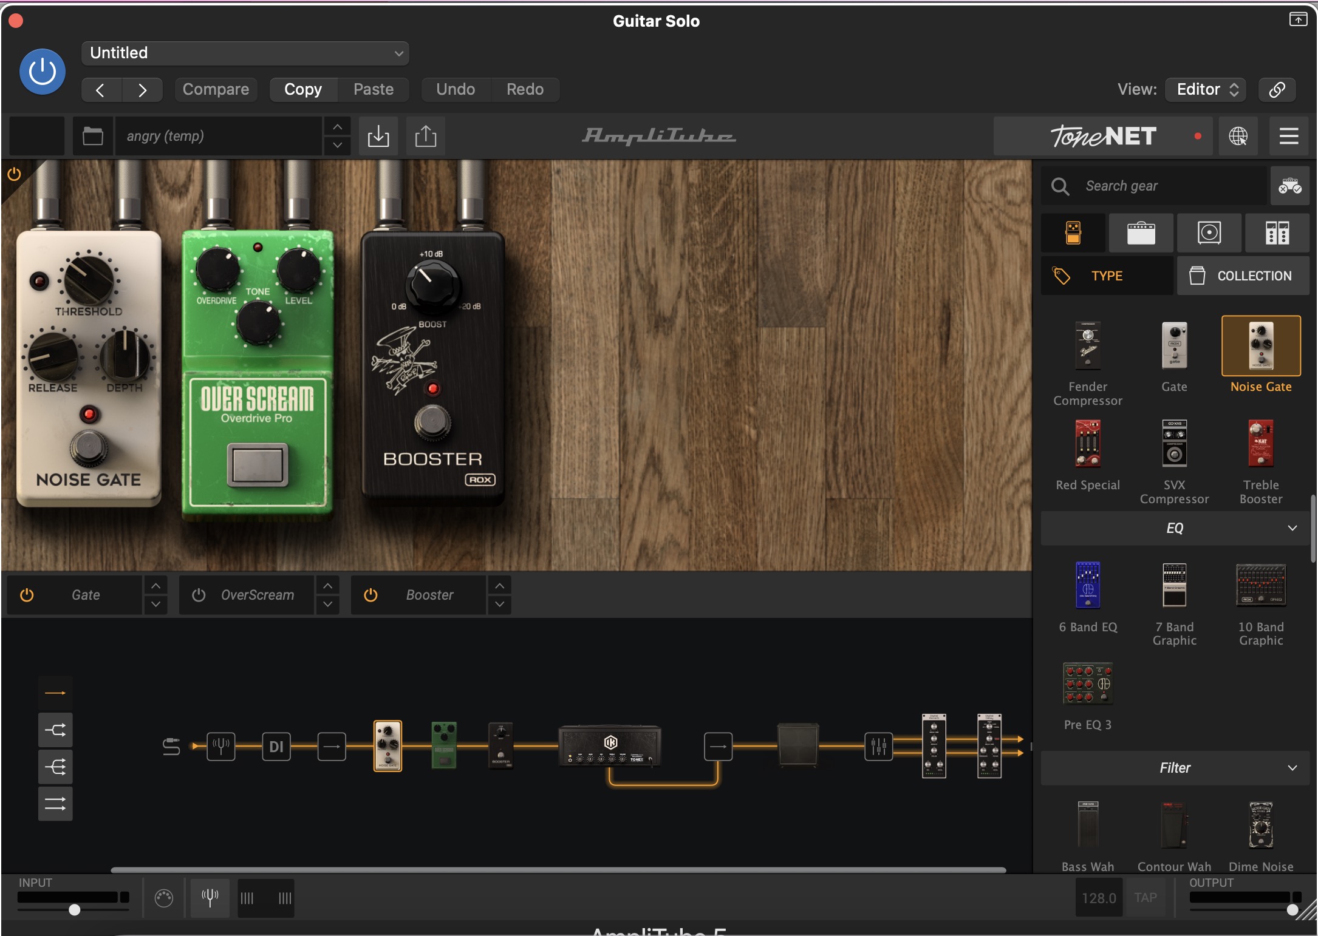Click the link icon beside Editor view
Image resolution: width=1318 pixels, height=936 pixels.
pos(1277,89)
